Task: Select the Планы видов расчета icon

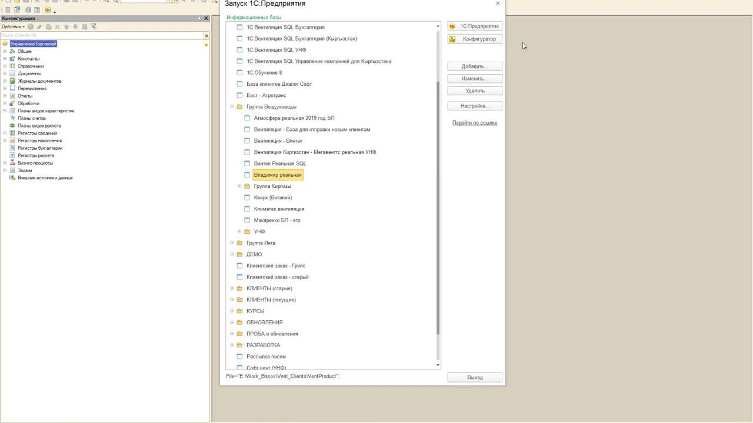Action: tap(12, 126)
